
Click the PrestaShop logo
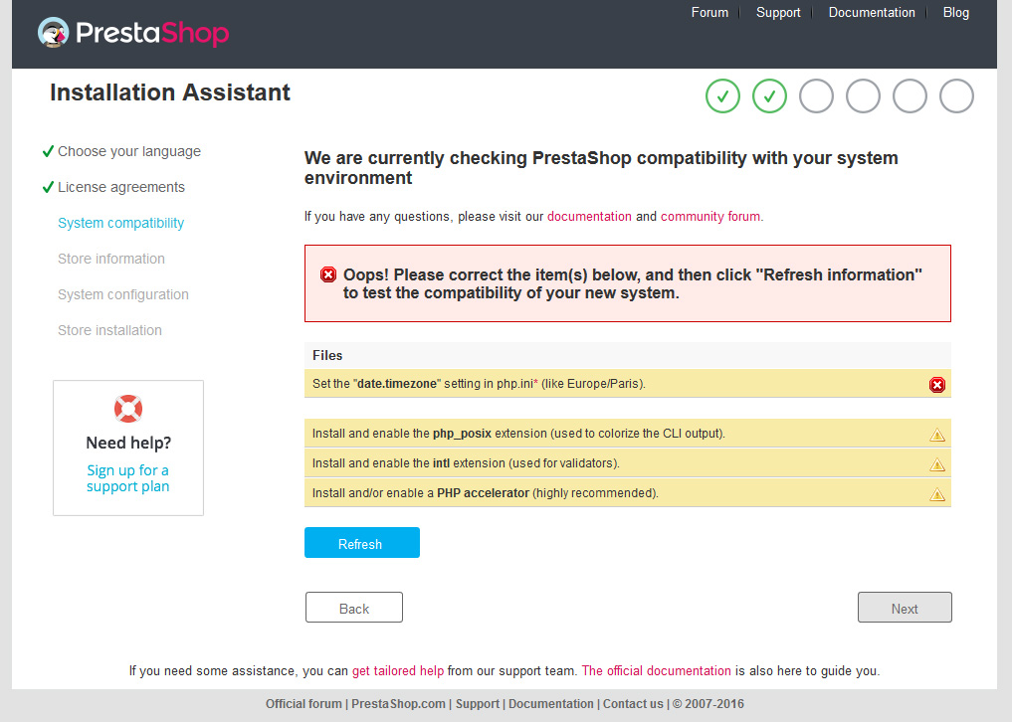point(133,32)
